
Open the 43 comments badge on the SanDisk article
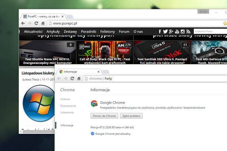pos(185,45)
